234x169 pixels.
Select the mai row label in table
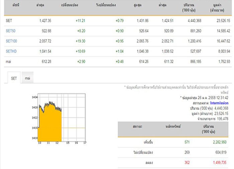(x=8, y=61)
